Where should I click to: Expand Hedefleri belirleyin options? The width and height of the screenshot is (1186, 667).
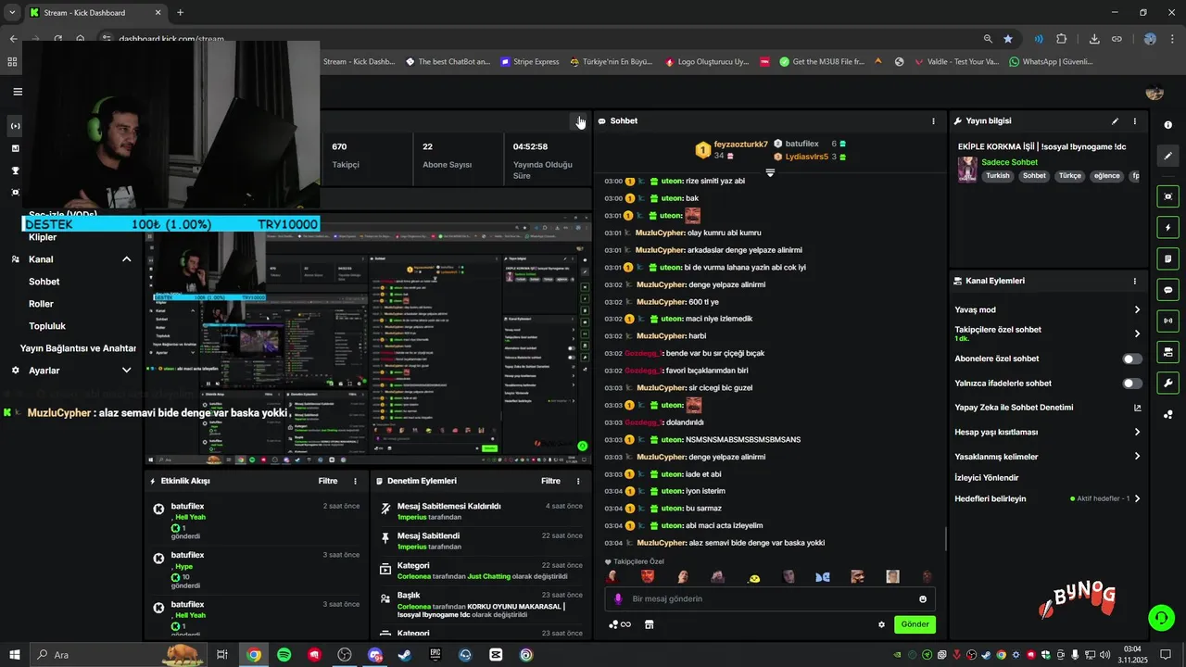(1137, 499)
